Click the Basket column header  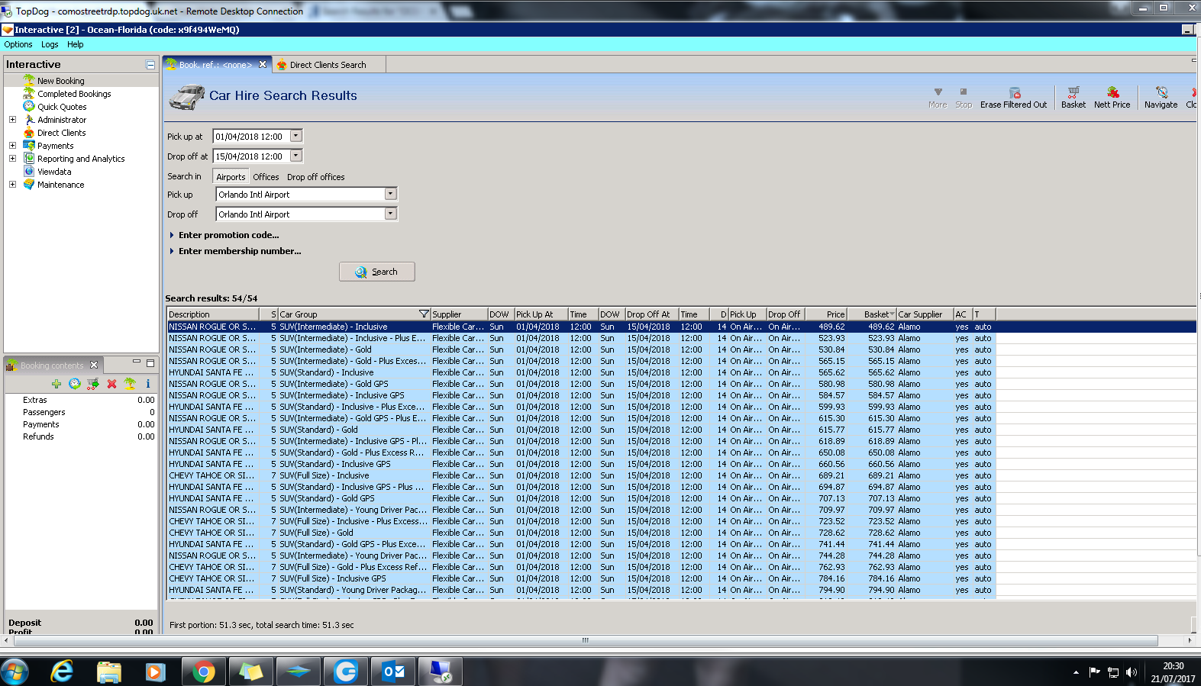[872, 314]
